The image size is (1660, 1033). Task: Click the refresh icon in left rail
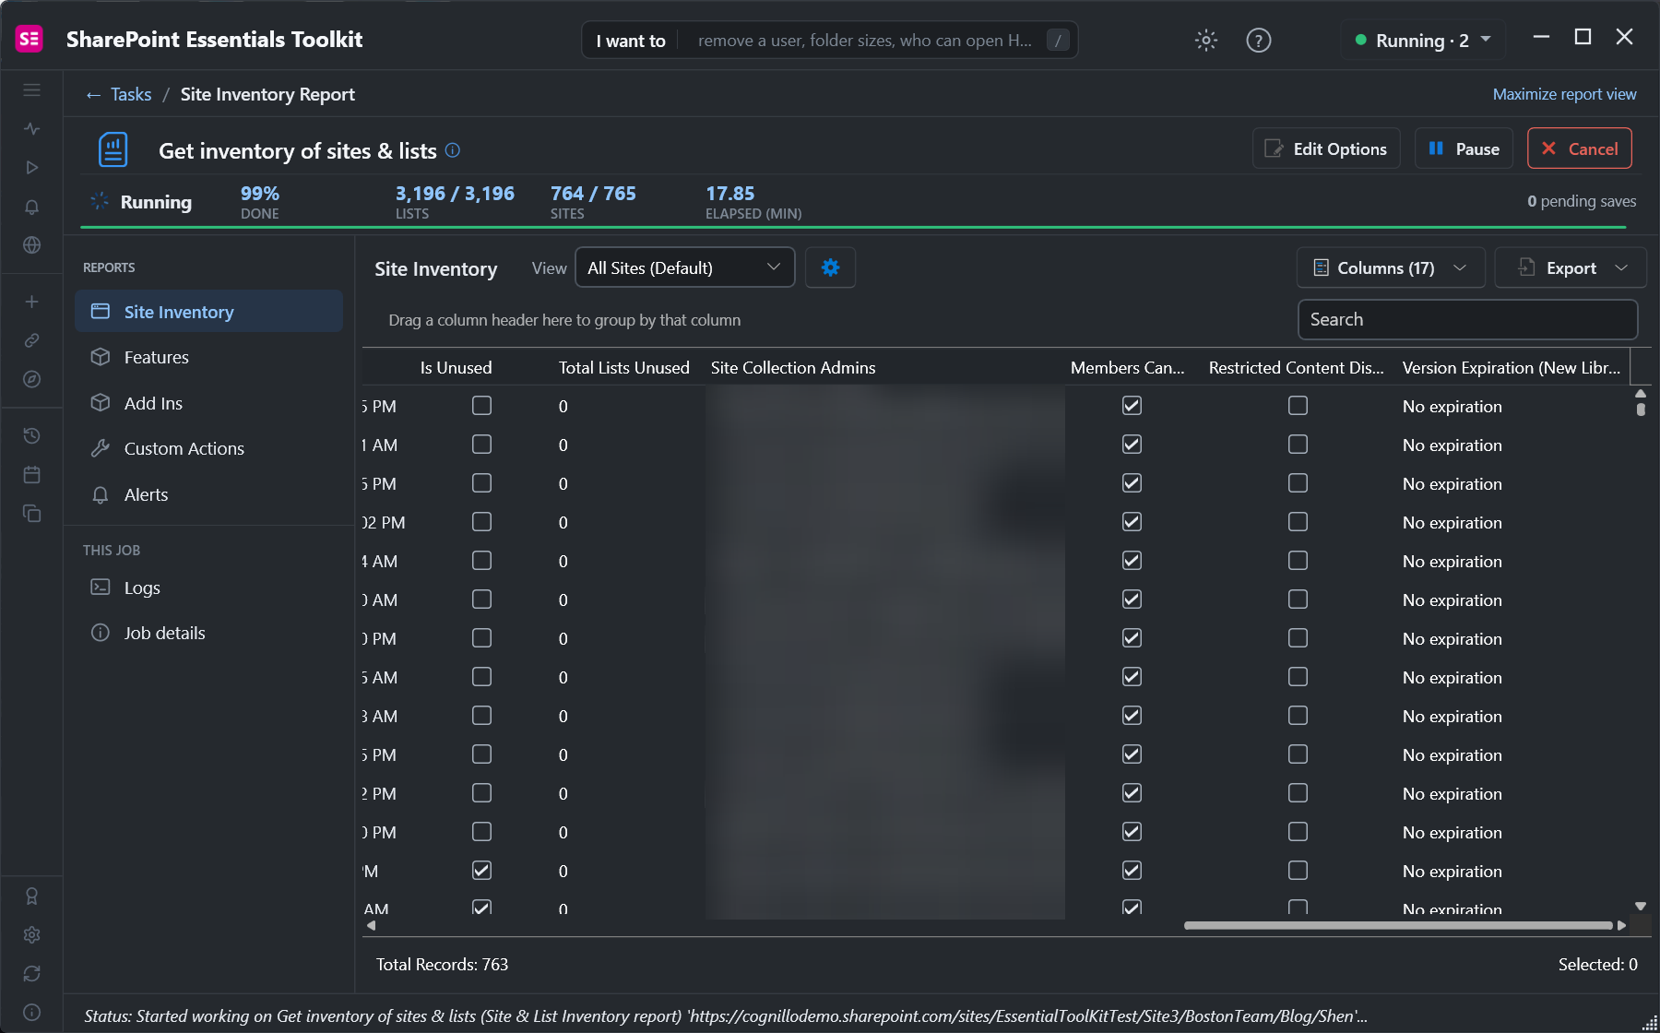point(31,973)
